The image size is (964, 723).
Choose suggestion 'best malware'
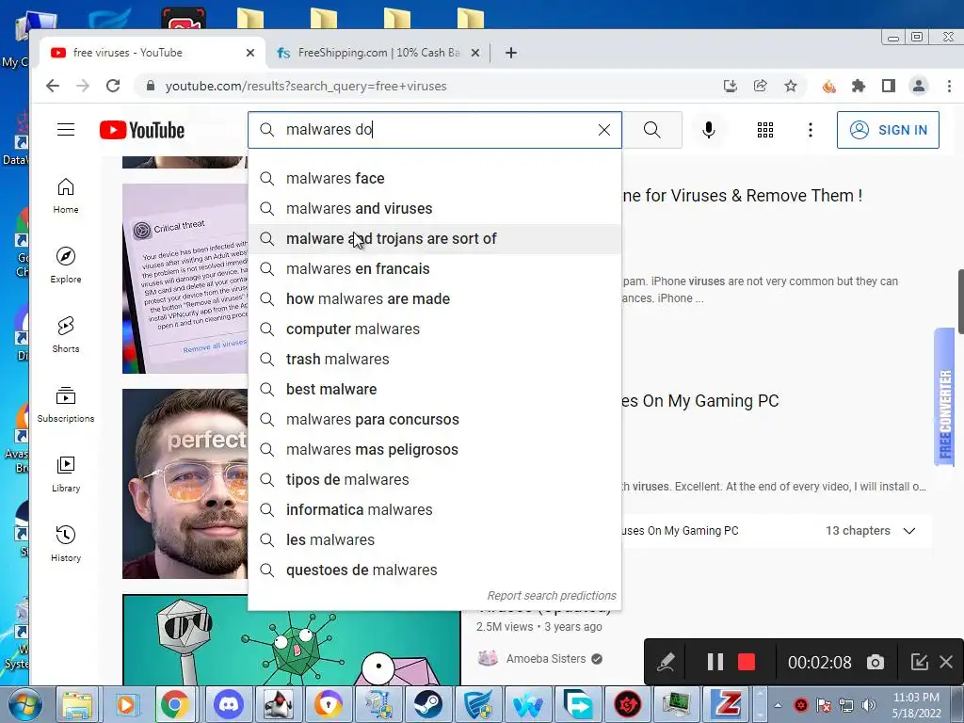click(435, 389)
